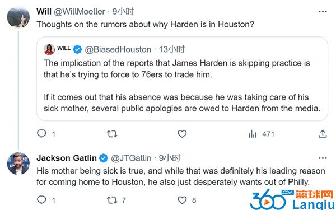Open the 13-hour timestamp on quoted tweet

(172, 49)
